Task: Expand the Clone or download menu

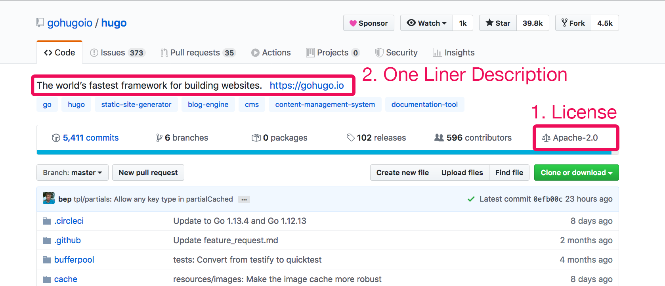Action: coord(576,173)
